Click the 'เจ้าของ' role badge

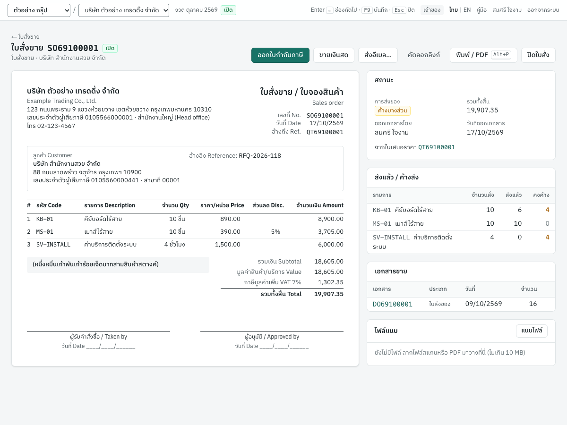(x=432, y=10)
